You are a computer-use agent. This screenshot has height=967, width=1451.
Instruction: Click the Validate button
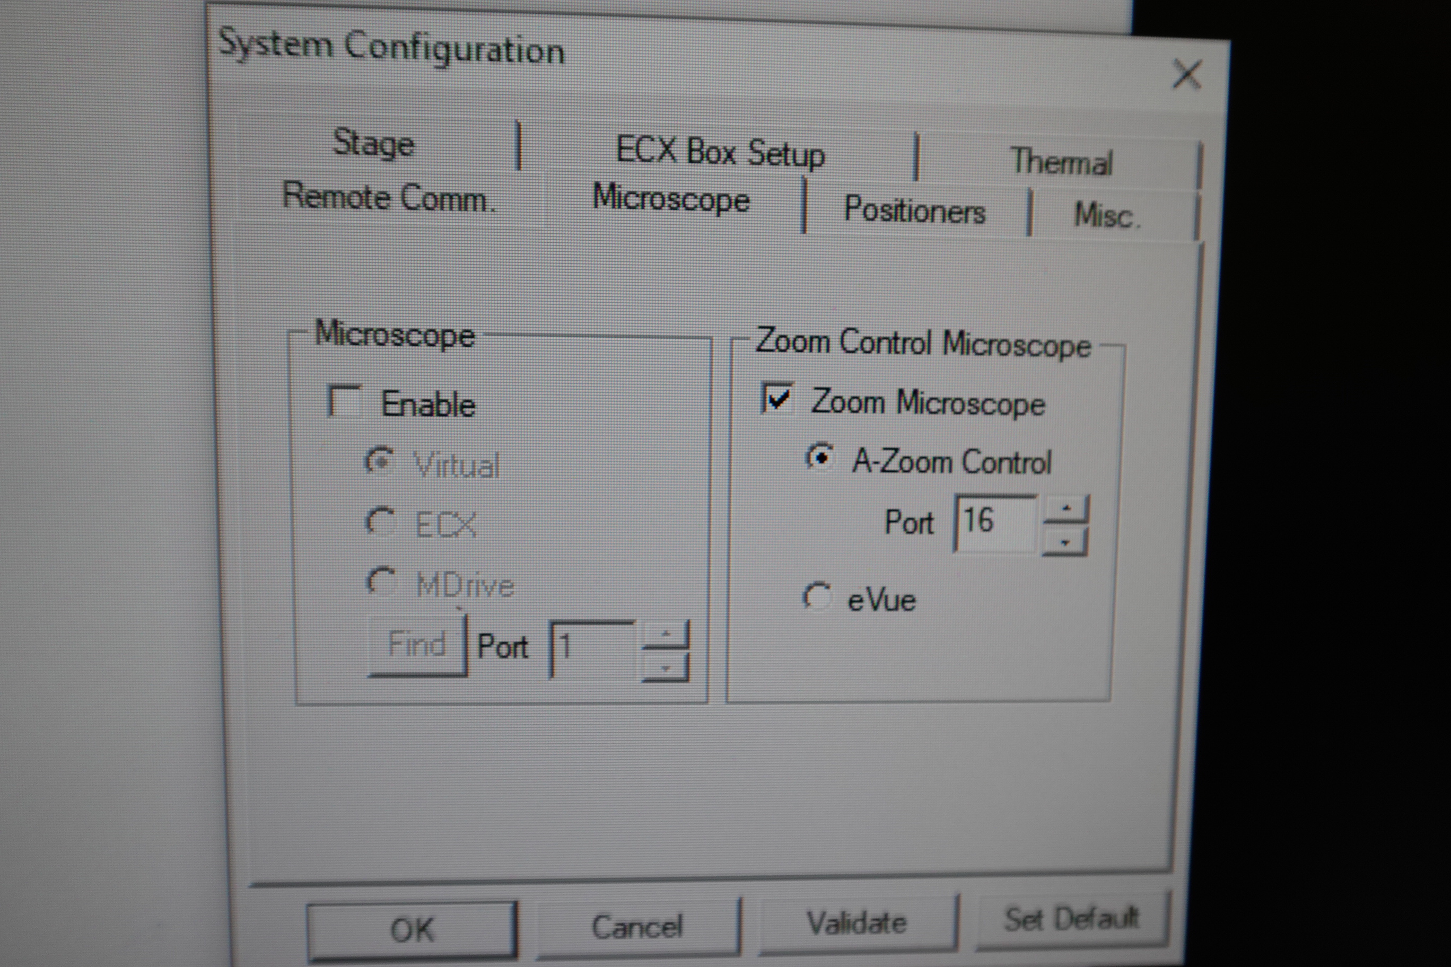(856, 923)
